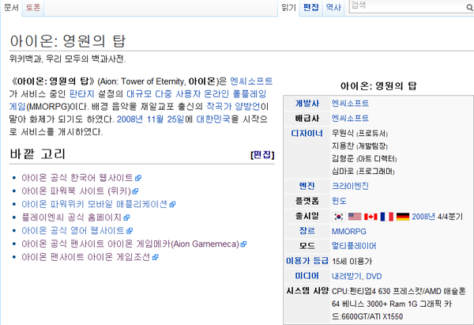
Task: Open 아이온 파워위키 모바일 애플리케이션 link
Action: tap(94, 204)
